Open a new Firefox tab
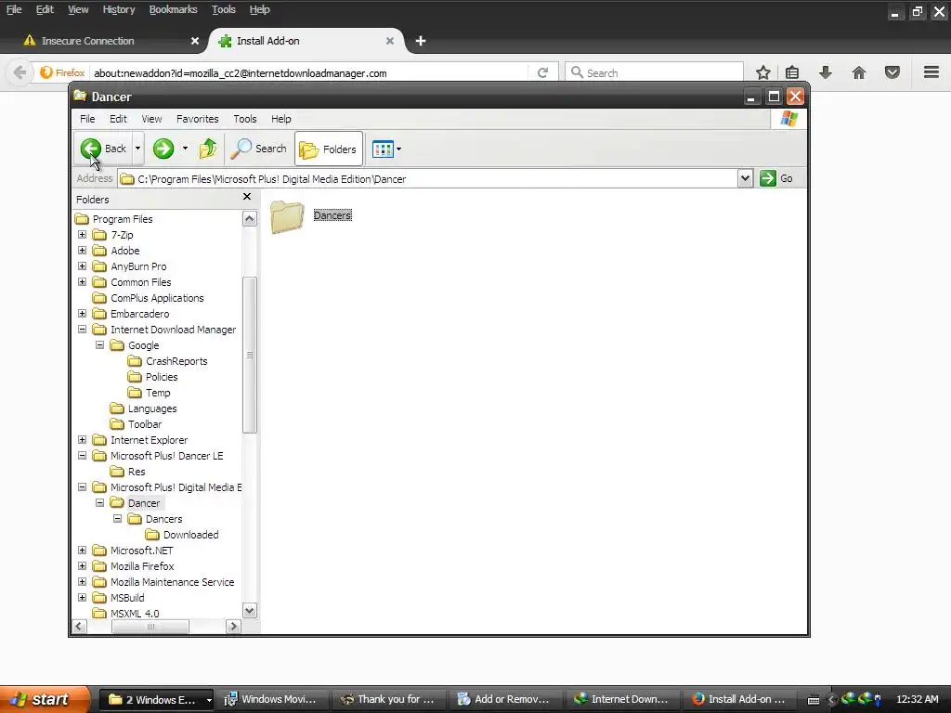Viewport: 951px width, 713px height. point(421,41)
